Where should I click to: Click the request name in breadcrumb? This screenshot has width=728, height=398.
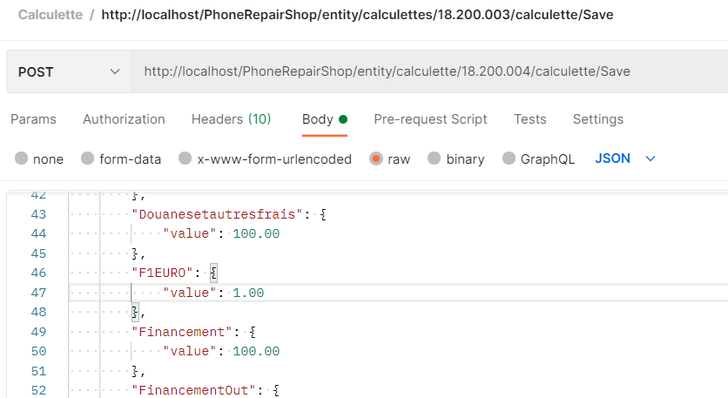(358, 15)
